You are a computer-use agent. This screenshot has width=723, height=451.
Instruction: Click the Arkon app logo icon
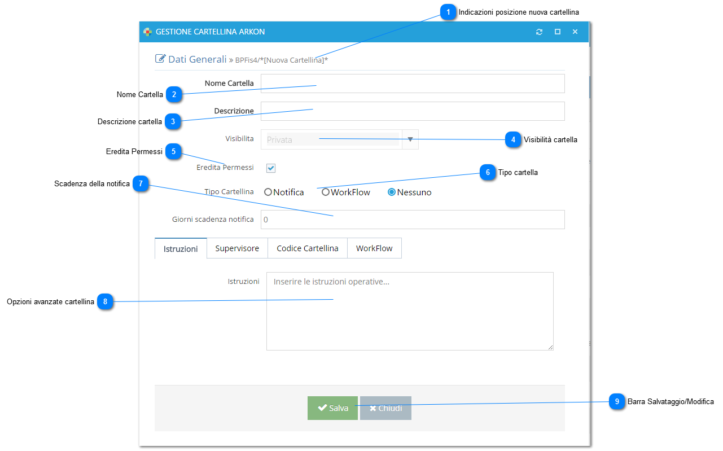coord(147,32)
